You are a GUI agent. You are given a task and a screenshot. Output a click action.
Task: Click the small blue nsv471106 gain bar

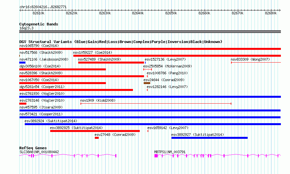pyautogui.click(x=22, y=63)
